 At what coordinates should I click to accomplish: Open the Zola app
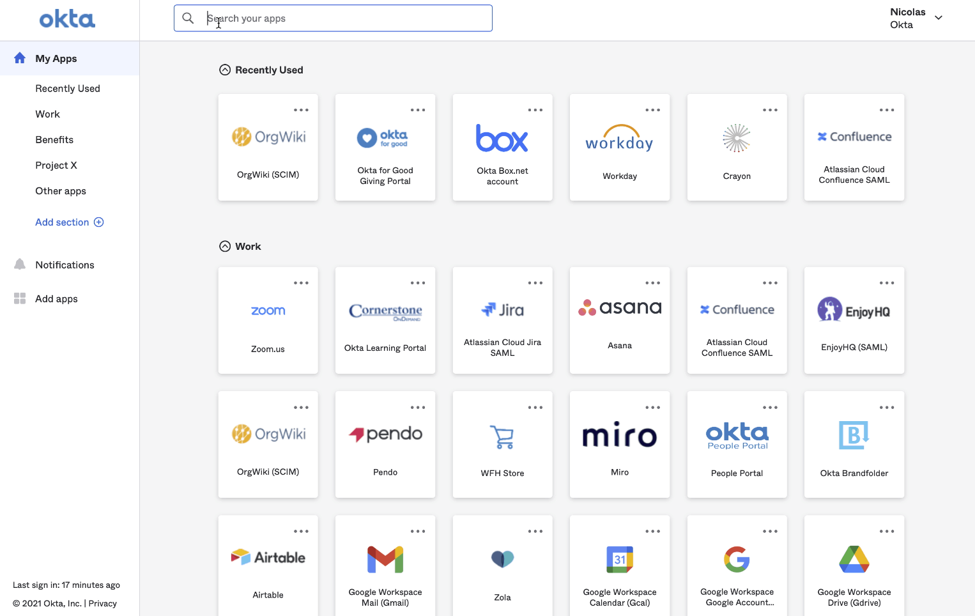click(502, 566)
